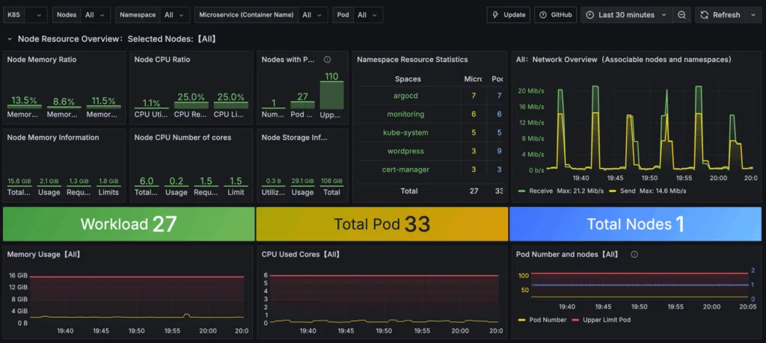The image size is (766, 343).
Task: Click the Total Nodes 1 stat panel
Action: point(636,224)
